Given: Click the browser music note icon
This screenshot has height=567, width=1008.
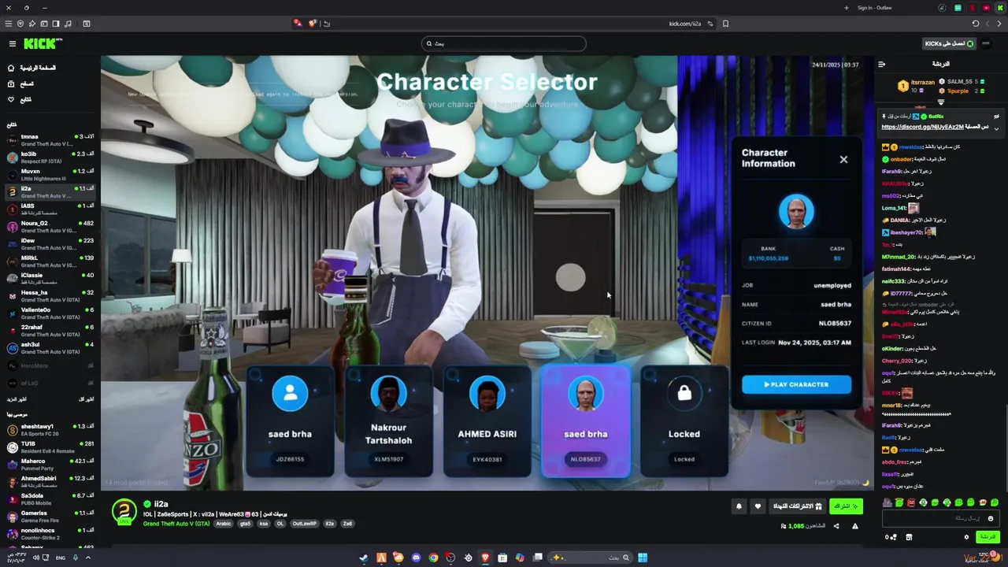Looking at the screenshot, I should (68, 24).
